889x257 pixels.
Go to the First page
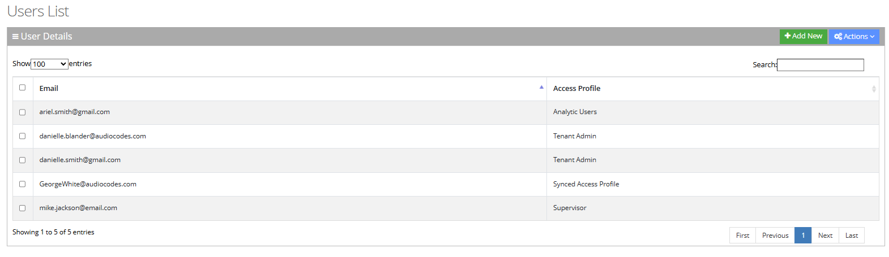742,236
